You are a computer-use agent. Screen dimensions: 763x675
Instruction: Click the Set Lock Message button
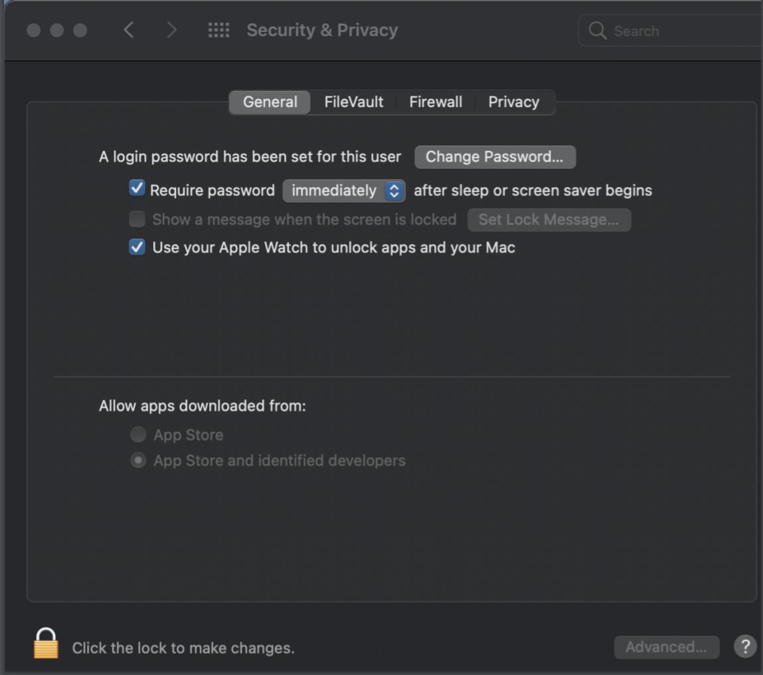[549, 220]
